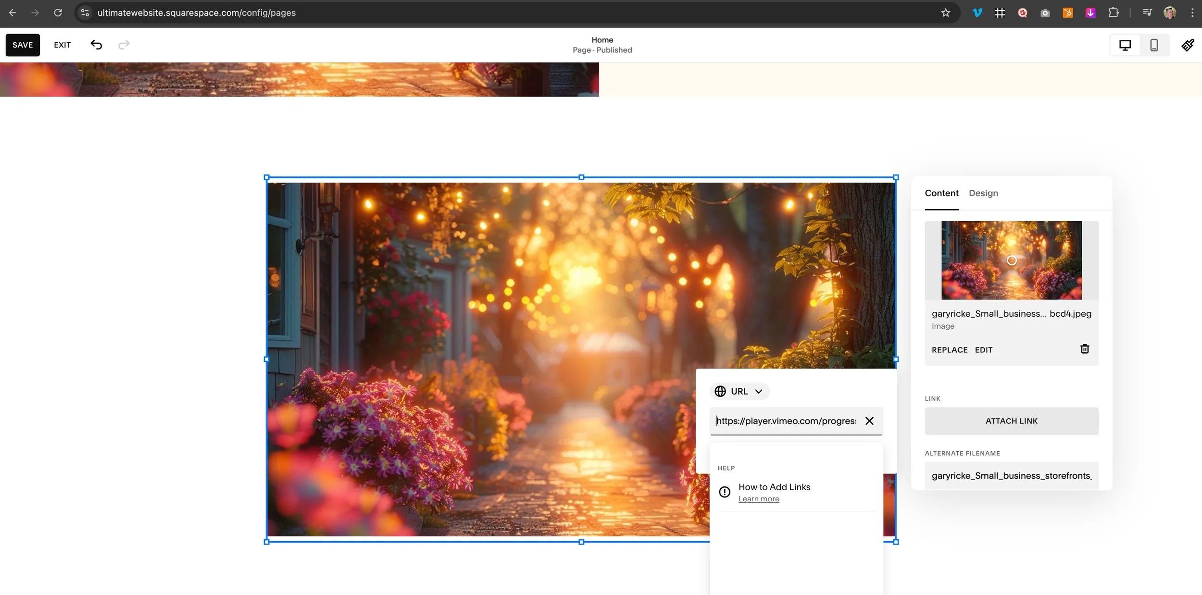The width and height of the screenshot is (1202, 595).
Task: Switch to desktop view preview
Action: [1125, 45]
